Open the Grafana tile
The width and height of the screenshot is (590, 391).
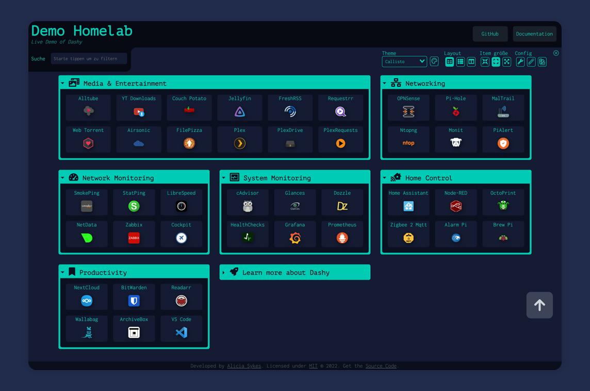click(x=294, y=234)
